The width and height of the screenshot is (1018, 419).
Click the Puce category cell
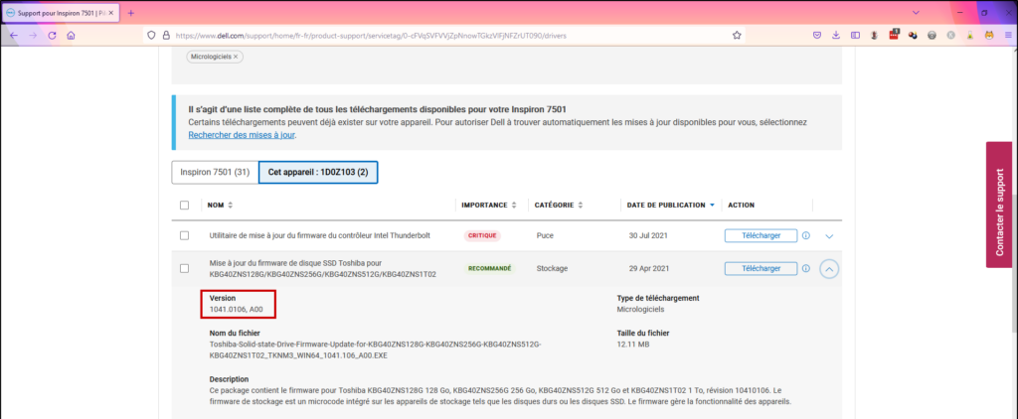(x=546, y=236)
